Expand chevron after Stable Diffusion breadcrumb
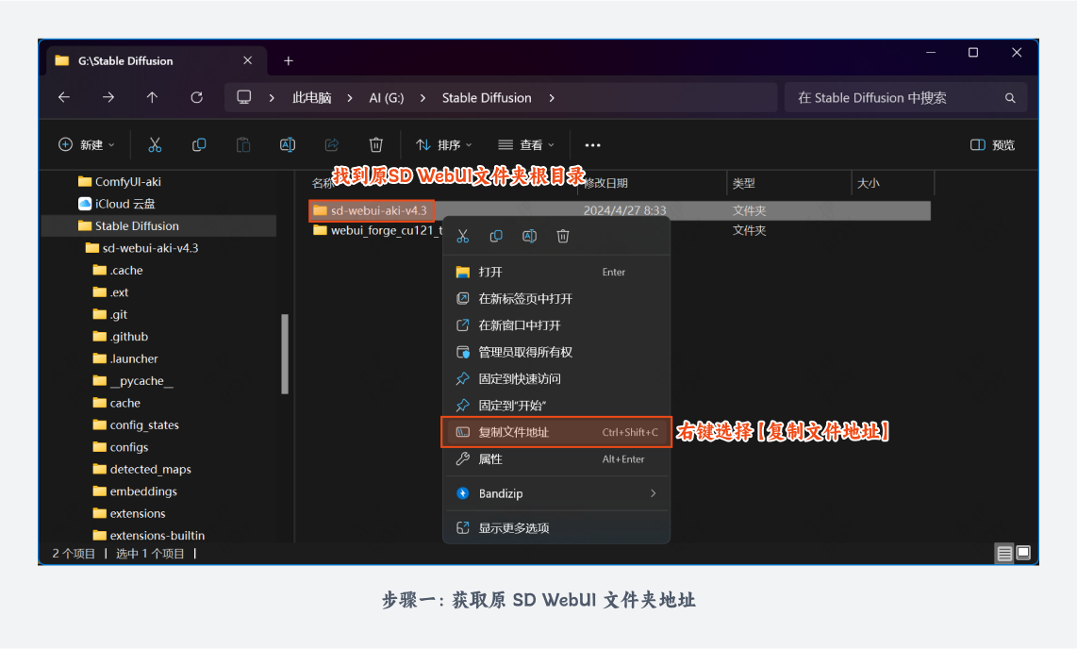Screen dimensions: 1077x649 (x=552, y=98)
